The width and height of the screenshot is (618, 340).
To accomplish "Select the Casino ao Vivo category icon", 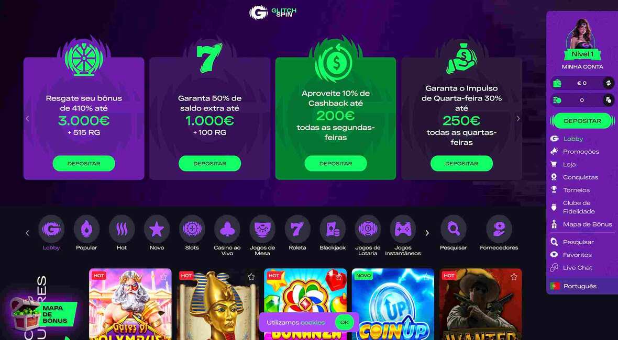I will tap(227, 229).
